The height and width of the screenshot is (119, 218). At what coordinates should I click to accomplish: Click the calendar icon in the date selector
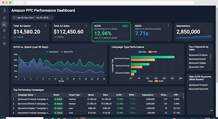14,18
